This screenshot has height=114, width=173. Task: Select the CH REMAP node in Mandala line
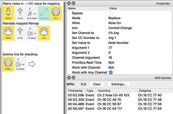pos(32,33)
